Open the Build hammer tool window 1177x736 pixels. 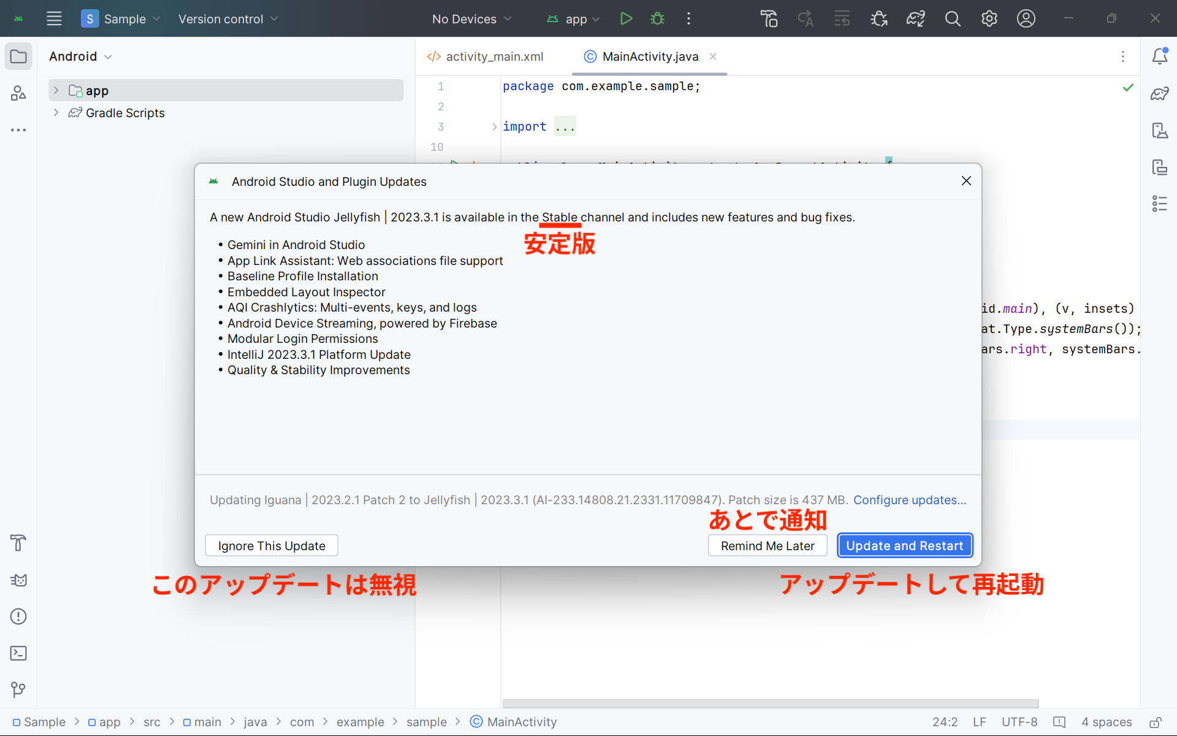[x=18, y=543]
